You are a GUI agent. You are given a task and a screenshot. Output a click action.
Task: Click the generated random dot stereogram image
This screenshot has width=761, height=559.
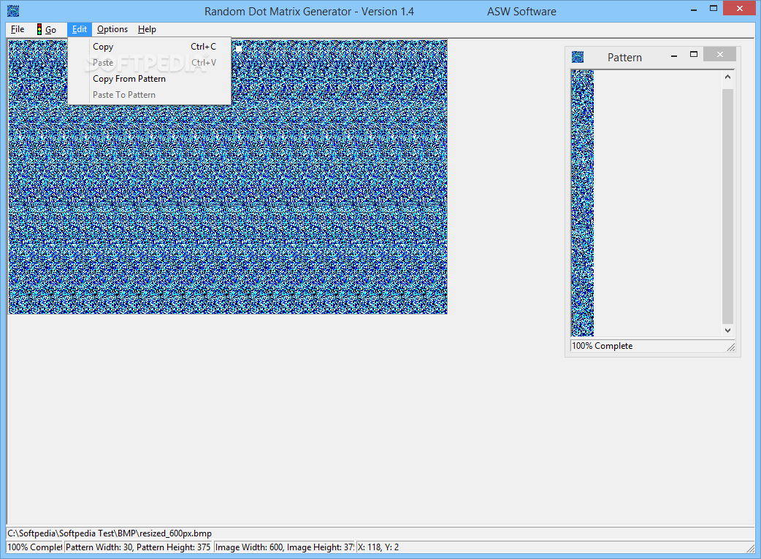pyautogui.click(x=228, y=177)
